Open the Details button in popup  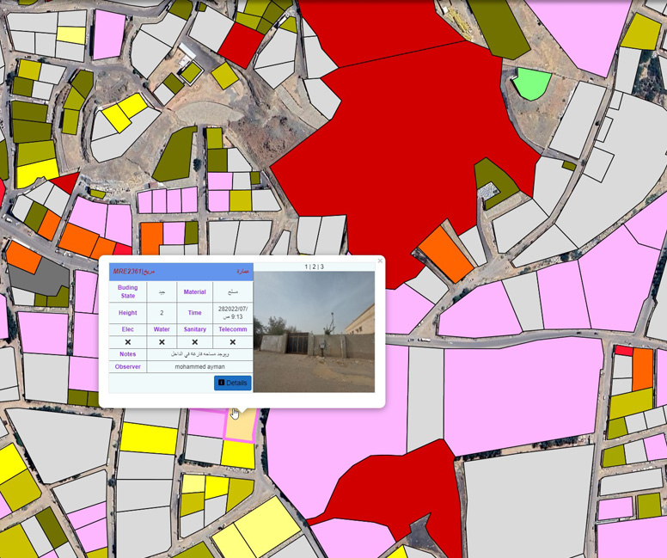[x=232, y=383]
